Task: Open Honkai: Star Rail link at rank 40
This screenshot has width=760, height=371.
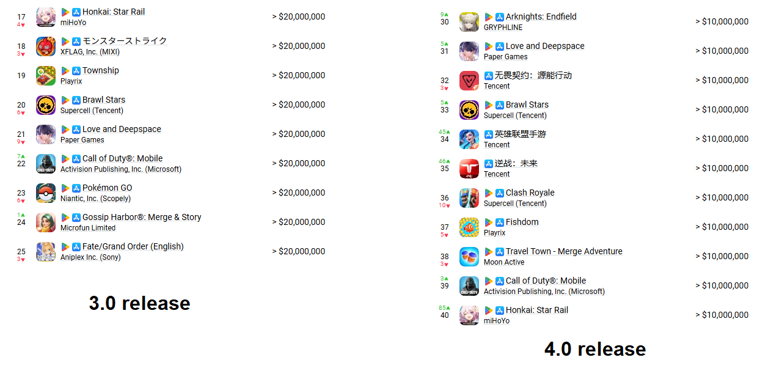Action: pos(537,310)
